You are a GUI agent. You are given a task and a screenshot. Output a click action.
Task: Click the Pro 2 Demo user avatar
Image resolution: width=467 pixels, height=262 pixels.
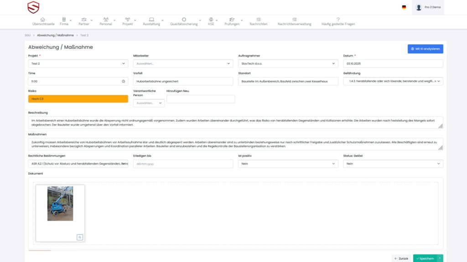(419, 7)
